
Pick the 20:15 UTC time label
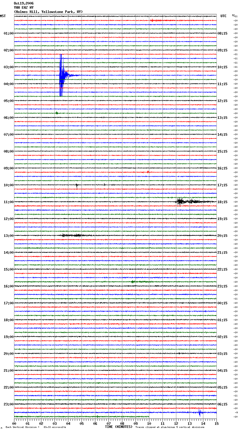(x=222, y=236)
